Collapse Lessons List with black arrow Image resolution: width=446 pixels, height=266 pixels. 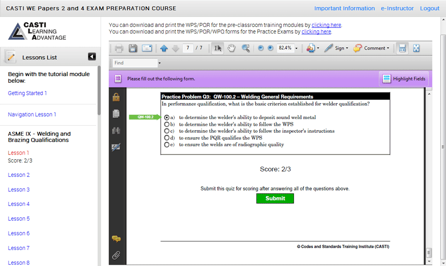click(x=92, y=56)
